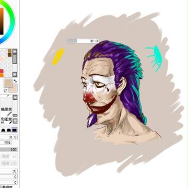
Task: Select the 描线笔 line pen tool
Action: tap(6, 111)
